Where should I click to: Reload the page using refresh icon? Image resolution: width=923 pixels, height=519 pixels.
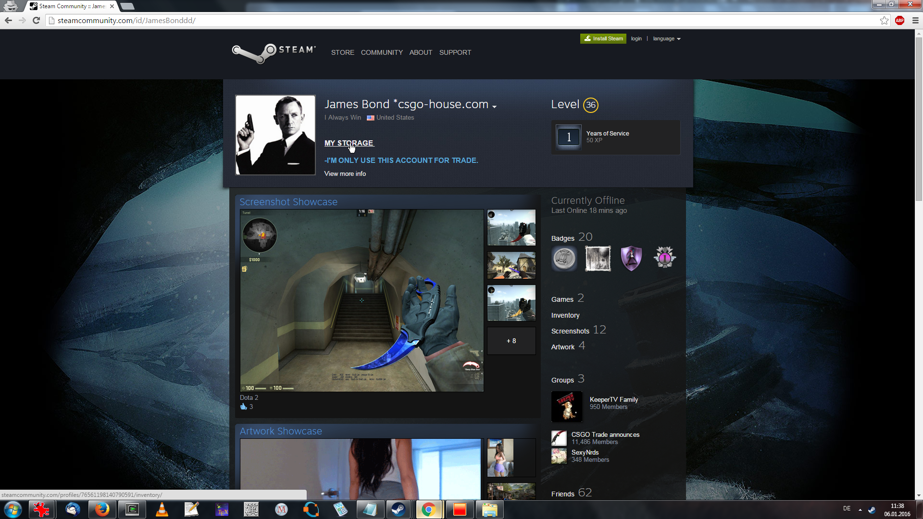pyautogui.click(x=36, y=20)
